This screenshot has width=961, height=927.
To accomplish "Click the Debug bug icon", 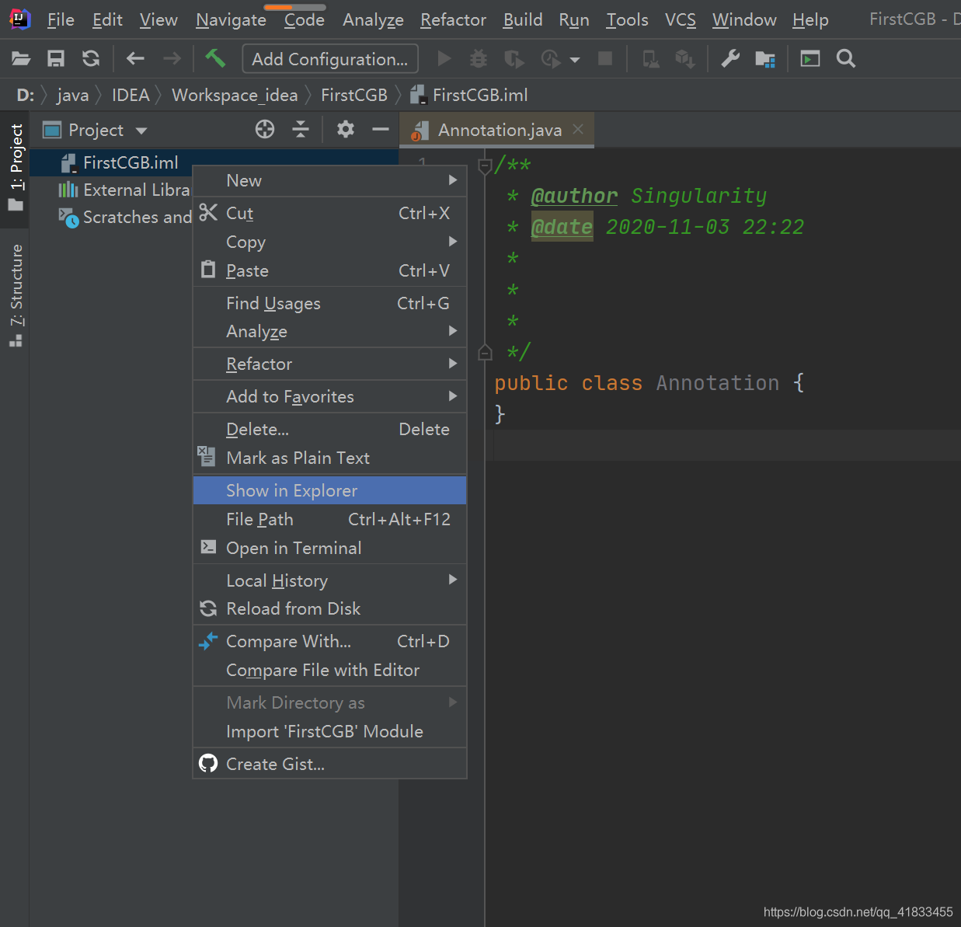I will pyautogui.click(x=479, y=58).
